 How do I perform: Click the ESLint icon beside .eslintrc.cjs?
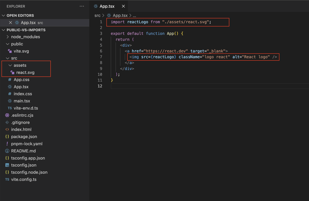(7, 115)
